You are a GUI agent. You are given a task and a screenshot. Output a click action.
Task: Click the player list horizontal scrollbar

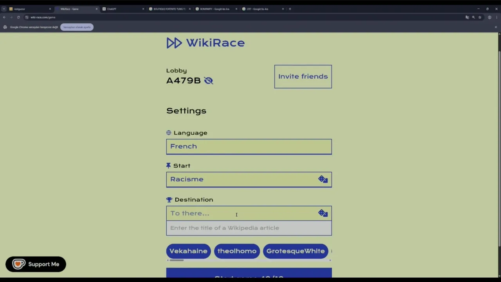click(177, 260)
